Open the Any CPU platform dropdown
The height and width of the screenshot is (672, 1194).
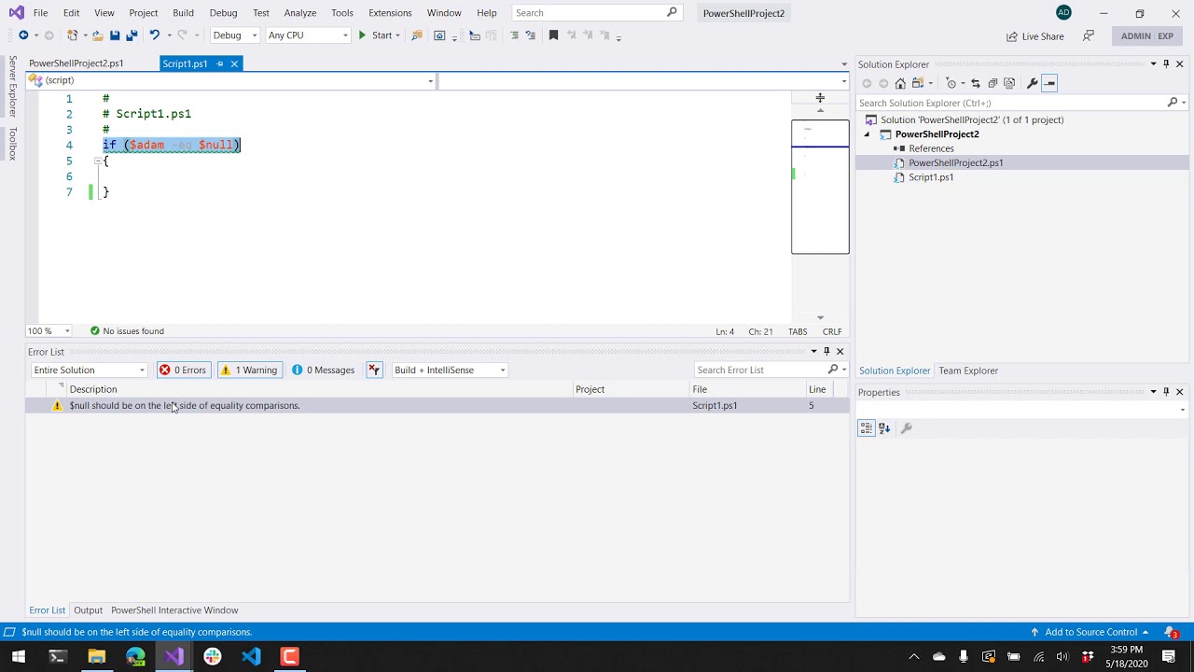click(x=308, y=35)
